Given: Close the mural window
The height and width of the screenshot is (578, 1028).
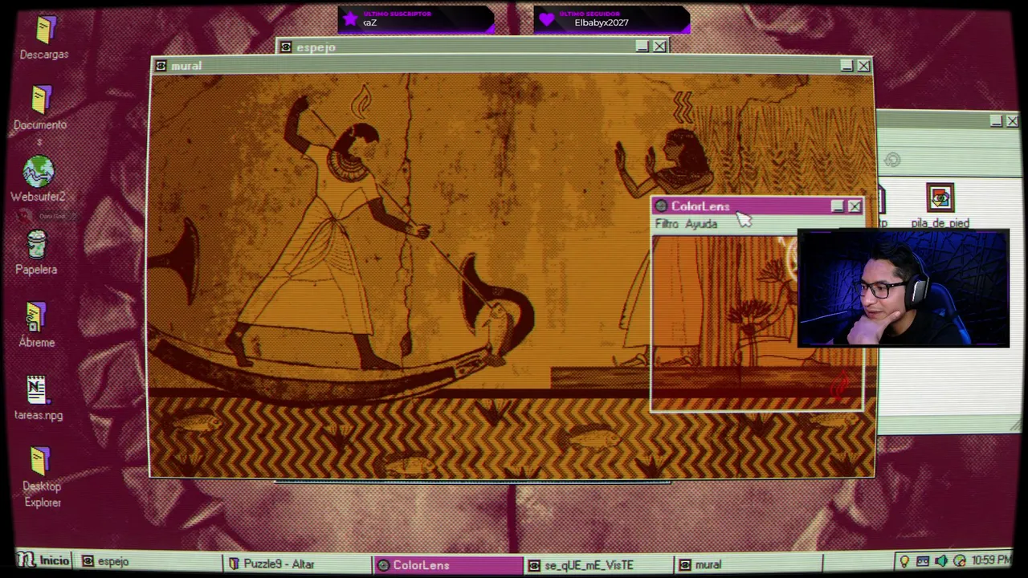Looking at the screenshot, I should (x=864, y=66).
